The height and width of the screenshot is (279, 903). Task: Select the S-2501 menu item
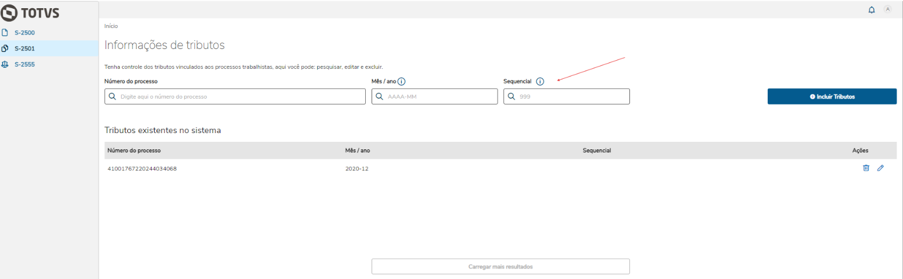[24, 48]
